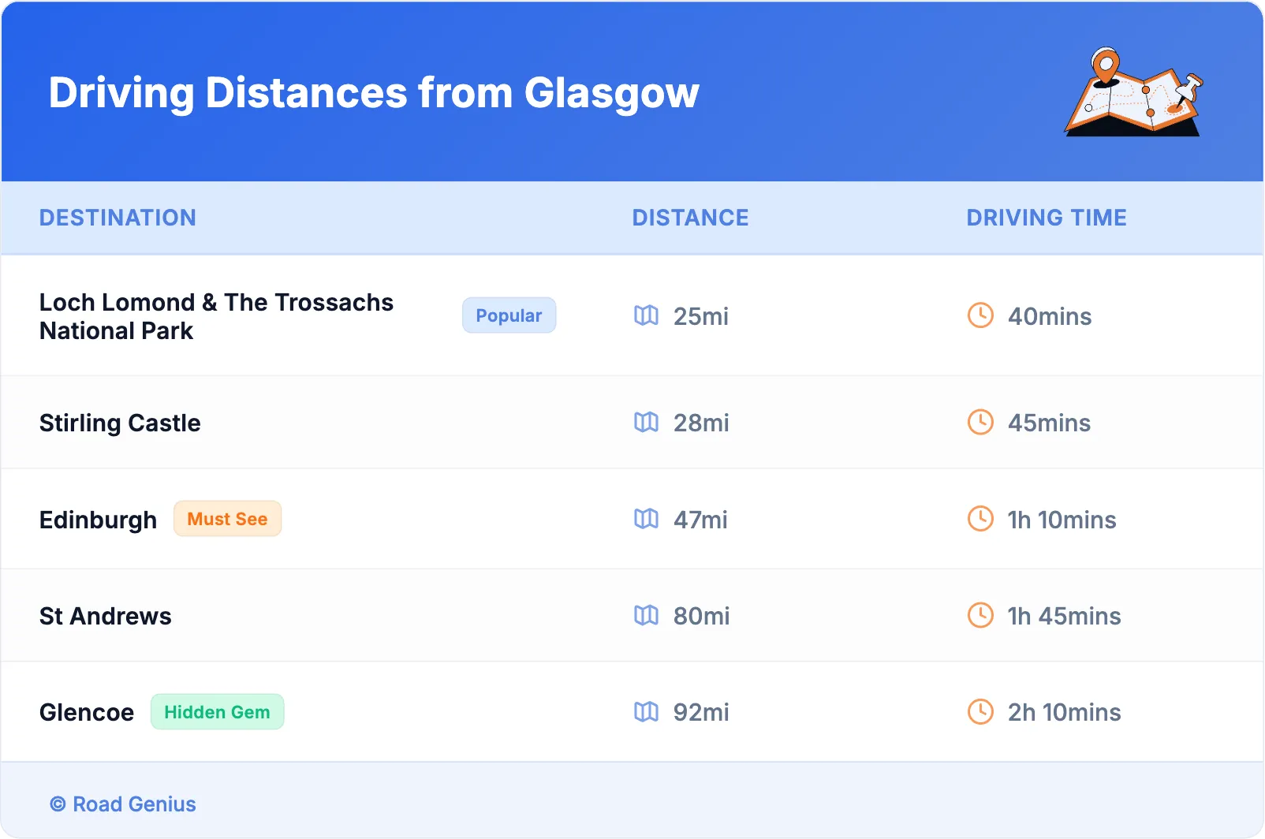This screenshot has height=839, width=1265.
Task: Click the 1h 10mins driving time
Action: (1062, 520)
